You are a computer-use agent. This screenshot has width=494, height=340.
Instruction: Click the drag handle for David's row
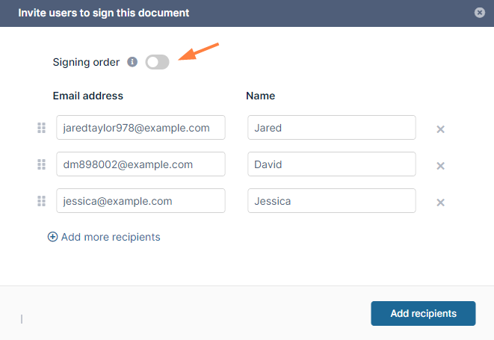click(x=42, y=164)
